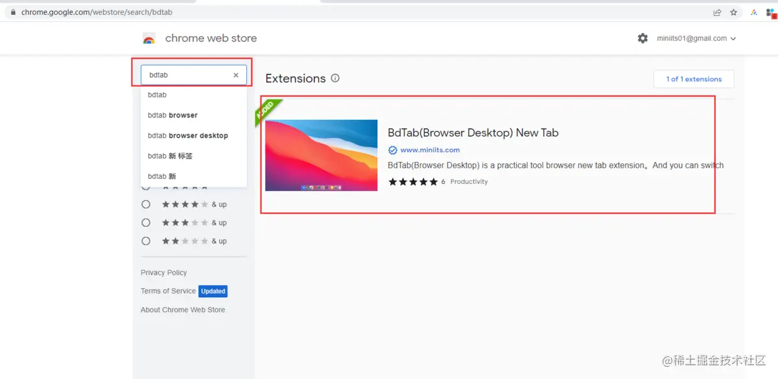Choose the 'bdtab' suggestion

194,95
